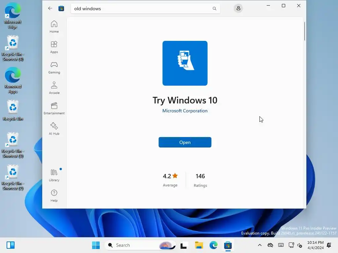Viewport: 338px width, 253px height.
Task: Select the Recycle Bin desktop icon
Action: coord(13,110)
